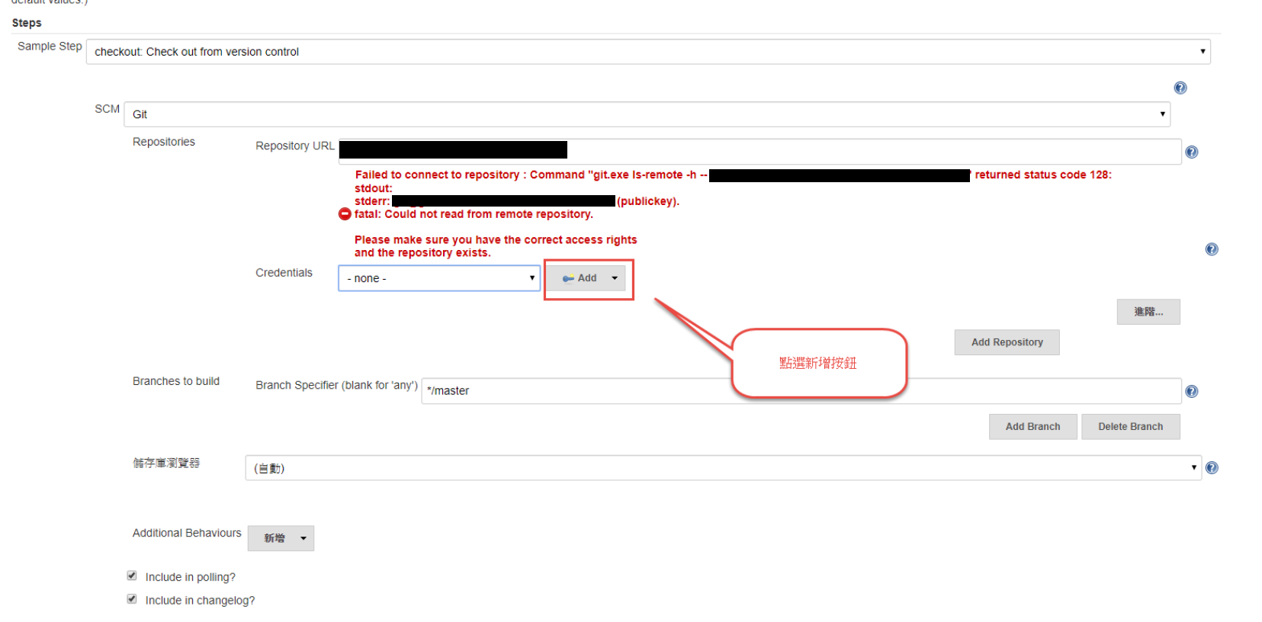Screen dimensions: 1262x622
Task: Open the repository browser (自動) dropdown
Action: [x=723, y=468]
